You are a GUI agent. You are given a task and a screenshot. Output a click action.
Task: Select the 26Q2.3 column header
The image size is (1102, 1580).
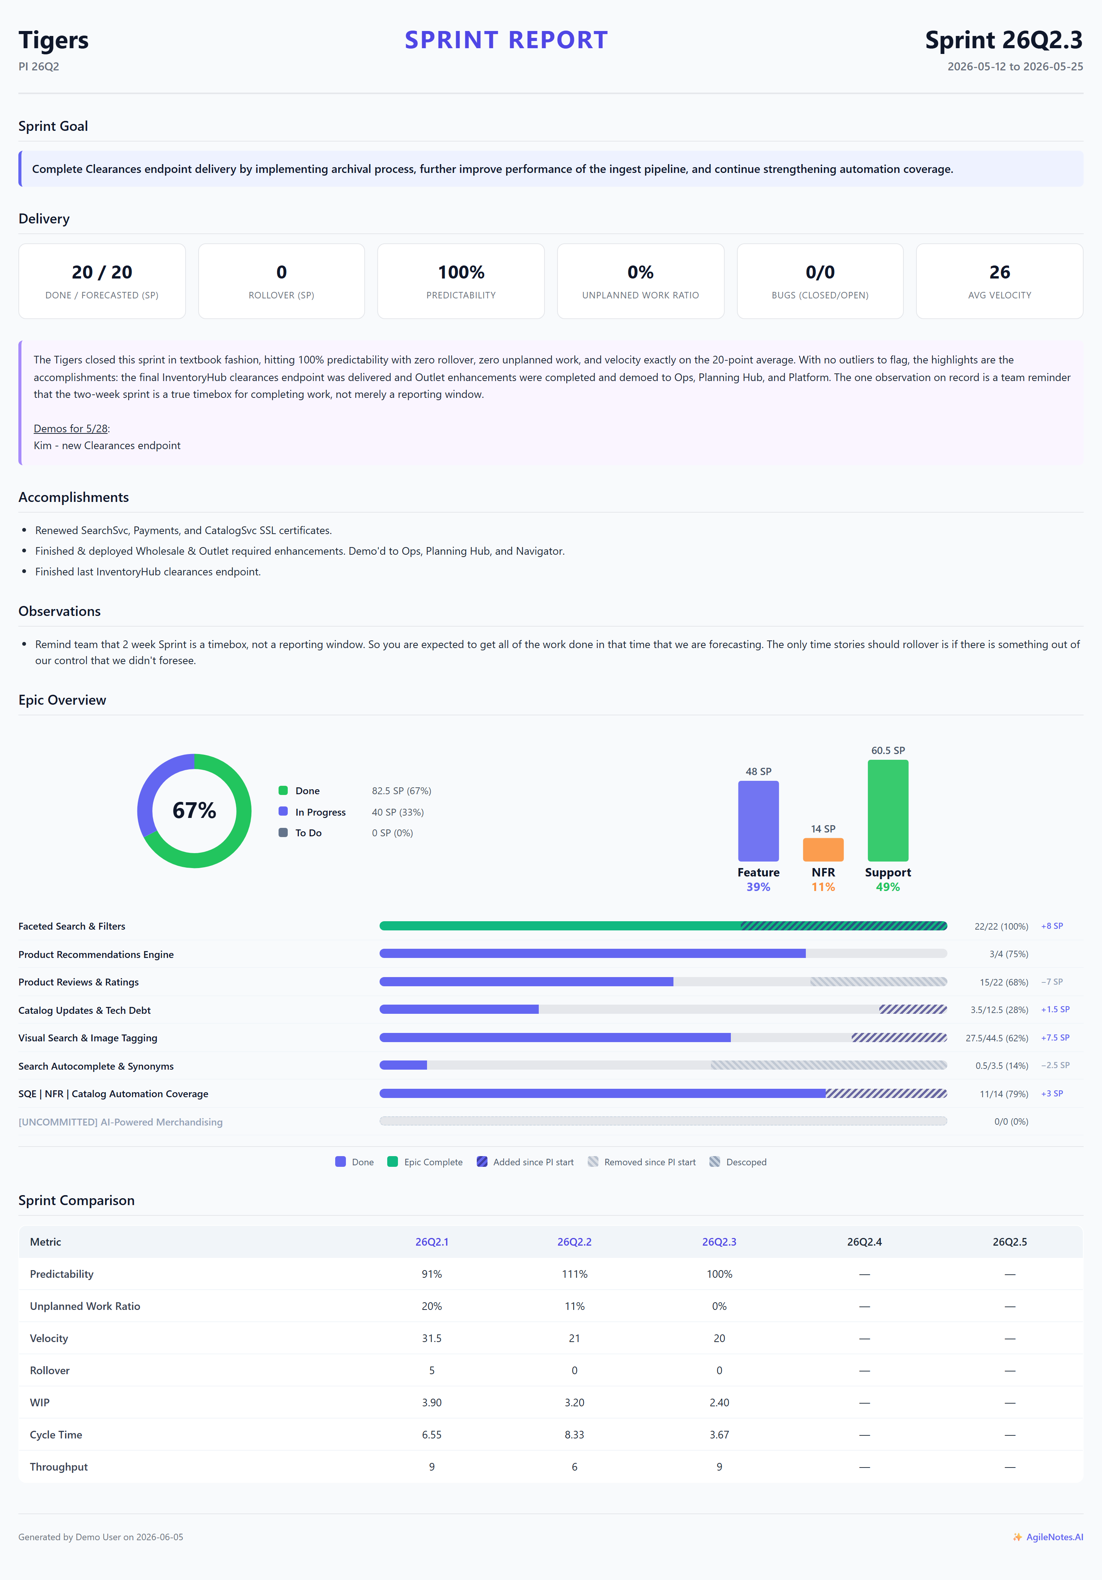(x=719, y=1242)
